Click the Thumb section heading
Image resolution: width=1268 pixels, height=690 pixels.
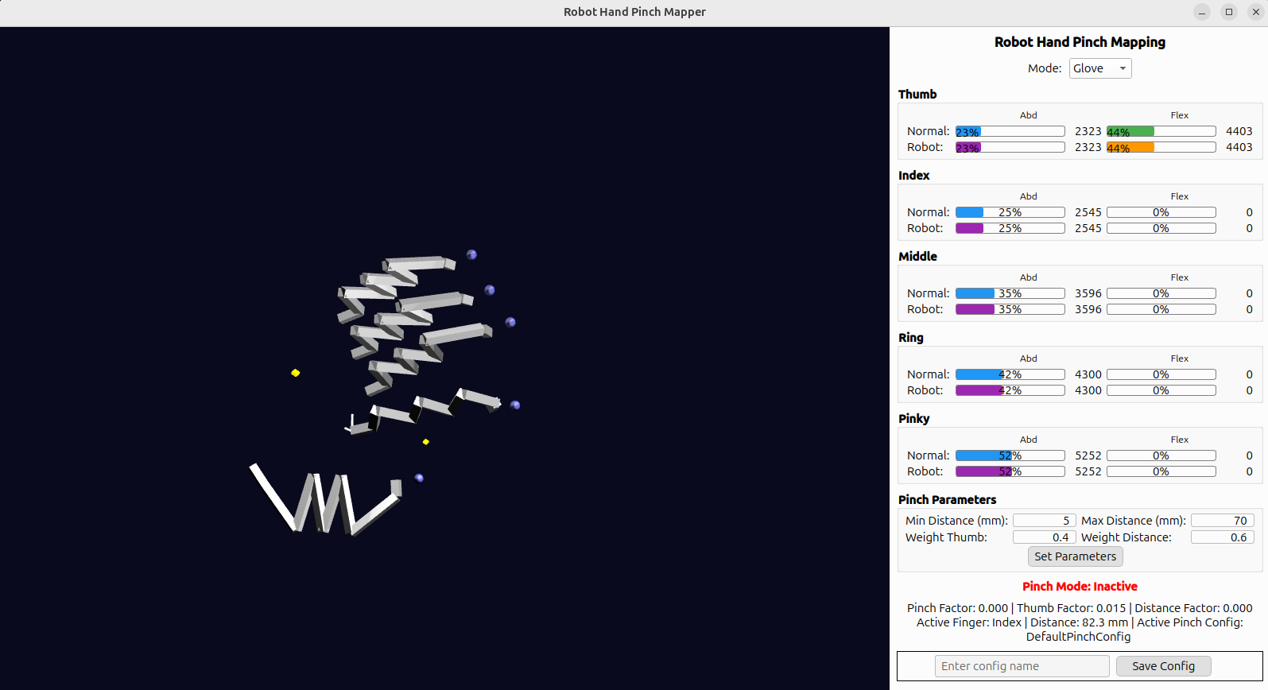click(917, 94)
